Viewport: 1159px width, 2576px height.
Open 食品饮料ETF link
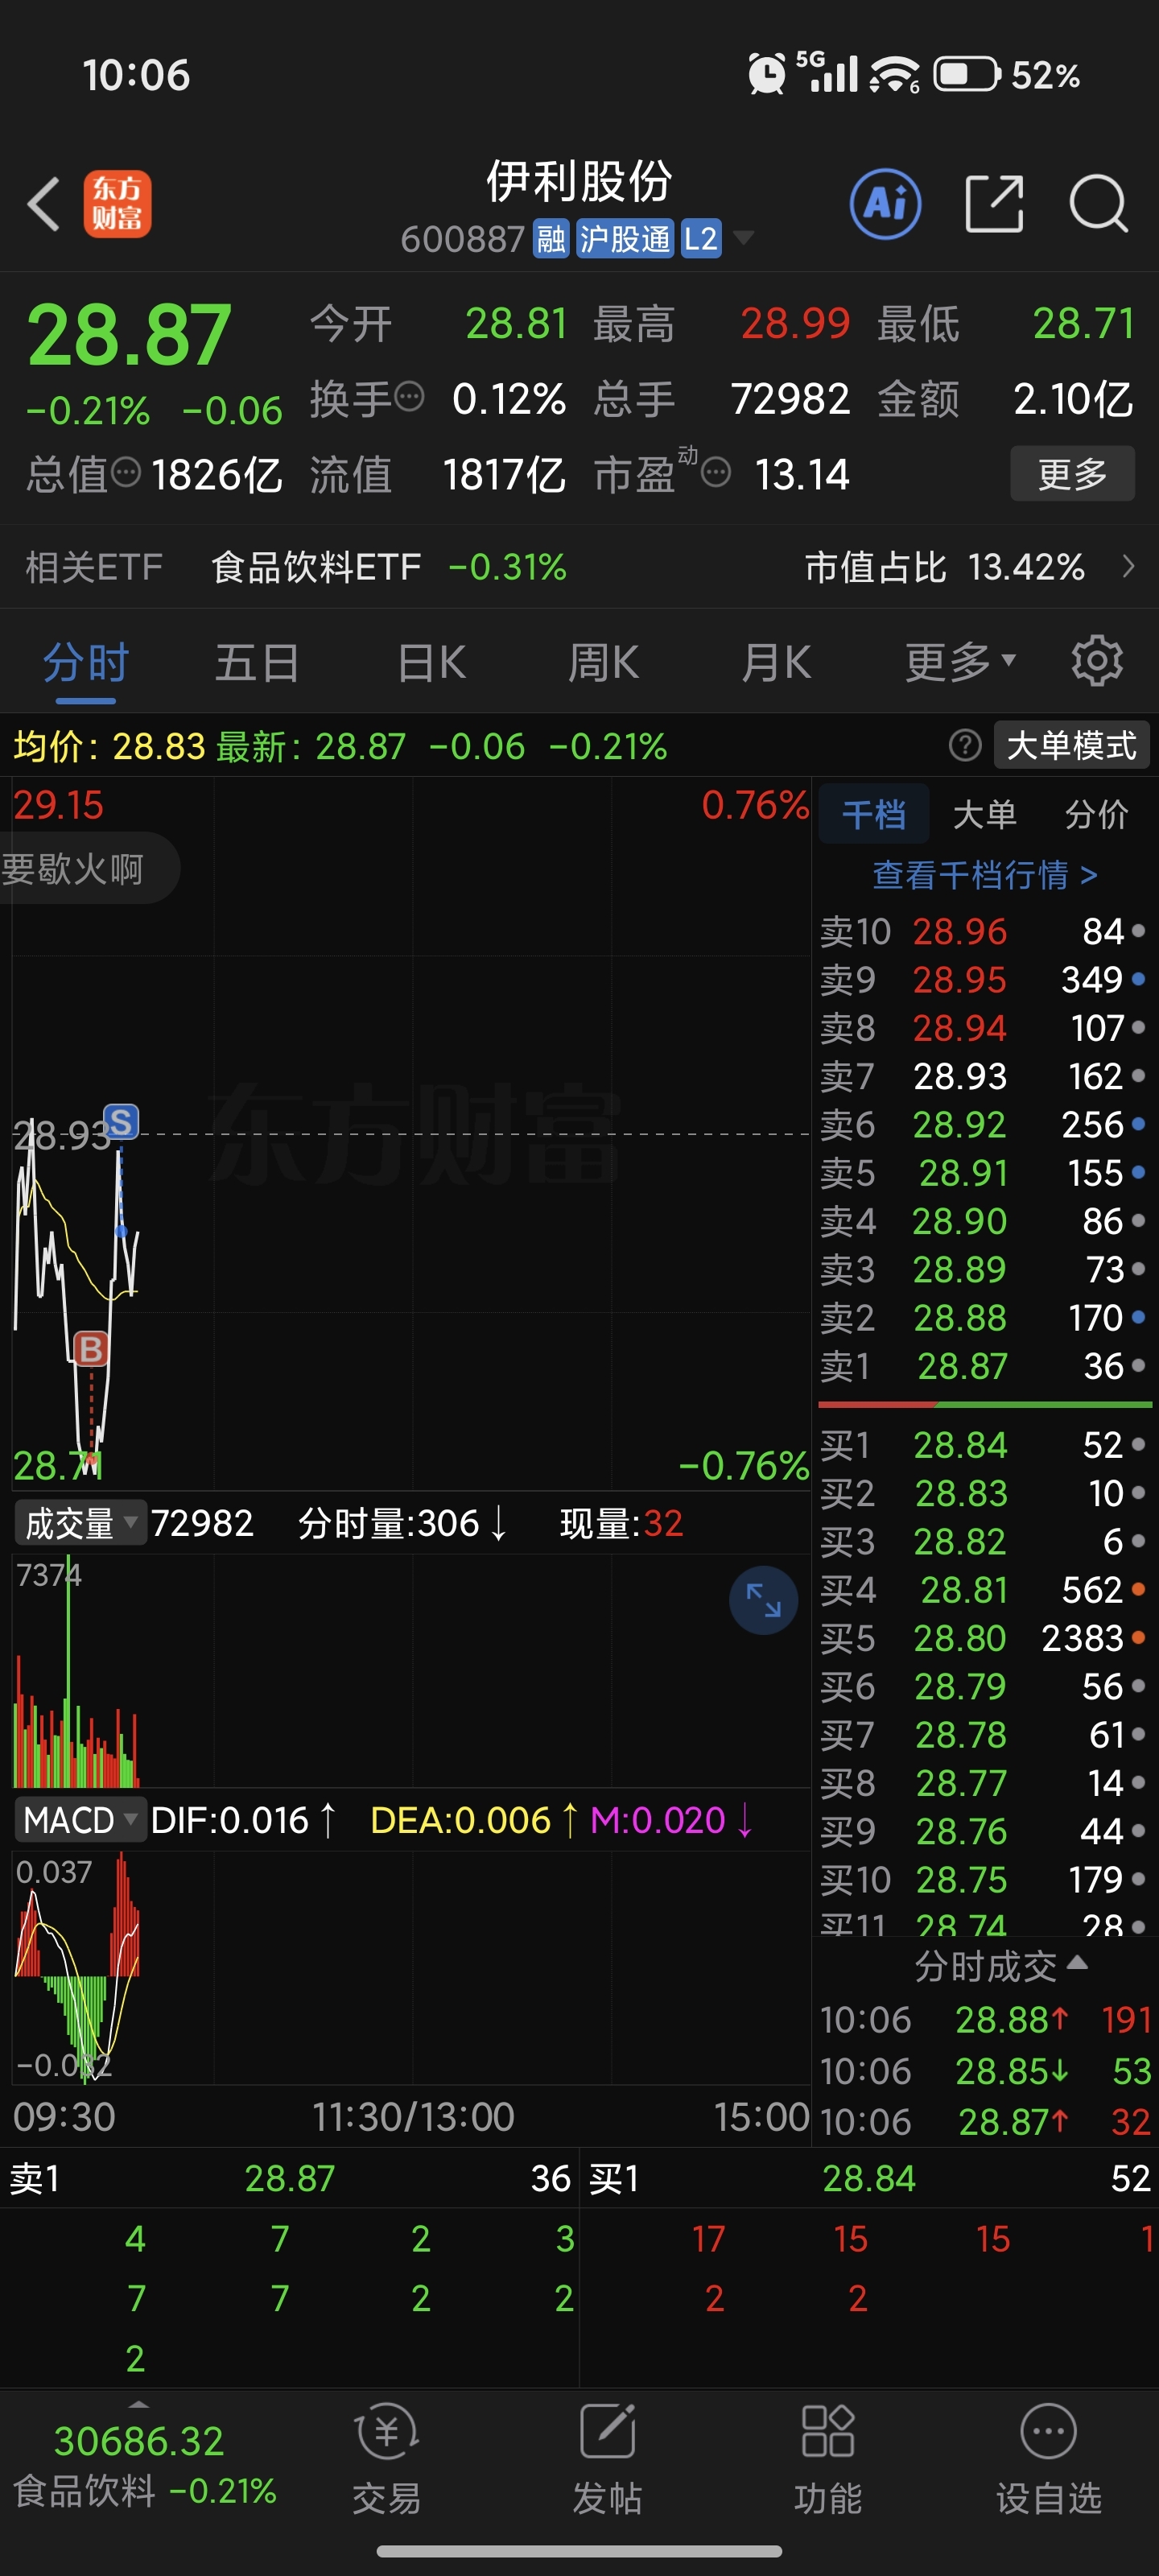316,567
